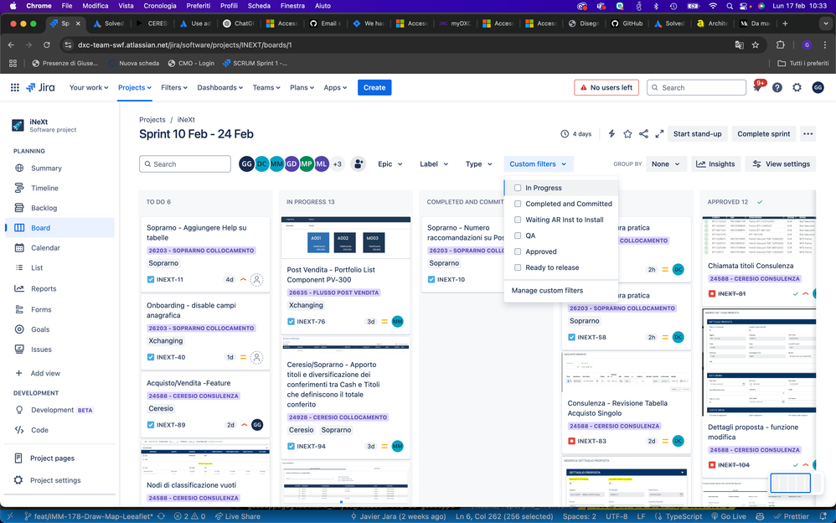
Task: Switch to the ChatGPT browser tab
Action: (x=239, y=23)
